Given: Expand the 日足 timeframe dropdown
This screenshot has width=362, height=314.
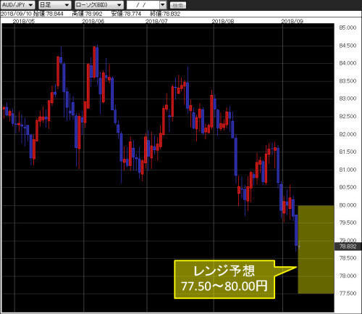Looking at the screenshot, I should tap(54, 5).
